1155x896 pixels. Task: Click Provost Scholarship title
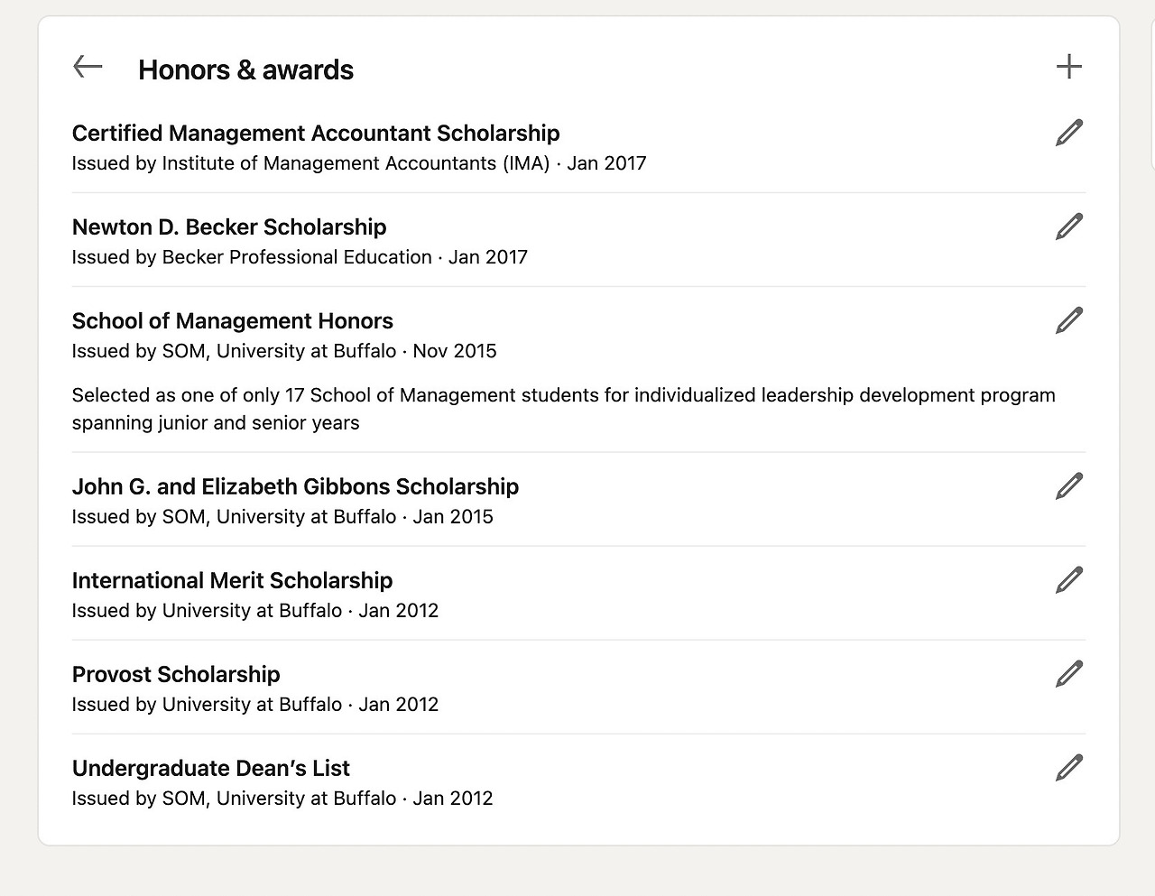pos(176,675)
